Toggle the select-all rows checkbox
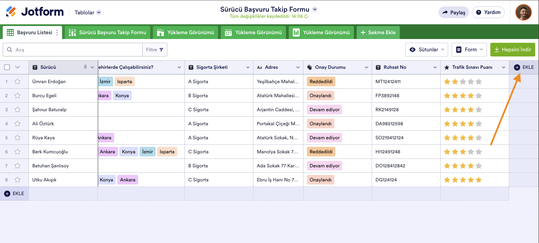The image size is (539, 243). coord(7,67)
